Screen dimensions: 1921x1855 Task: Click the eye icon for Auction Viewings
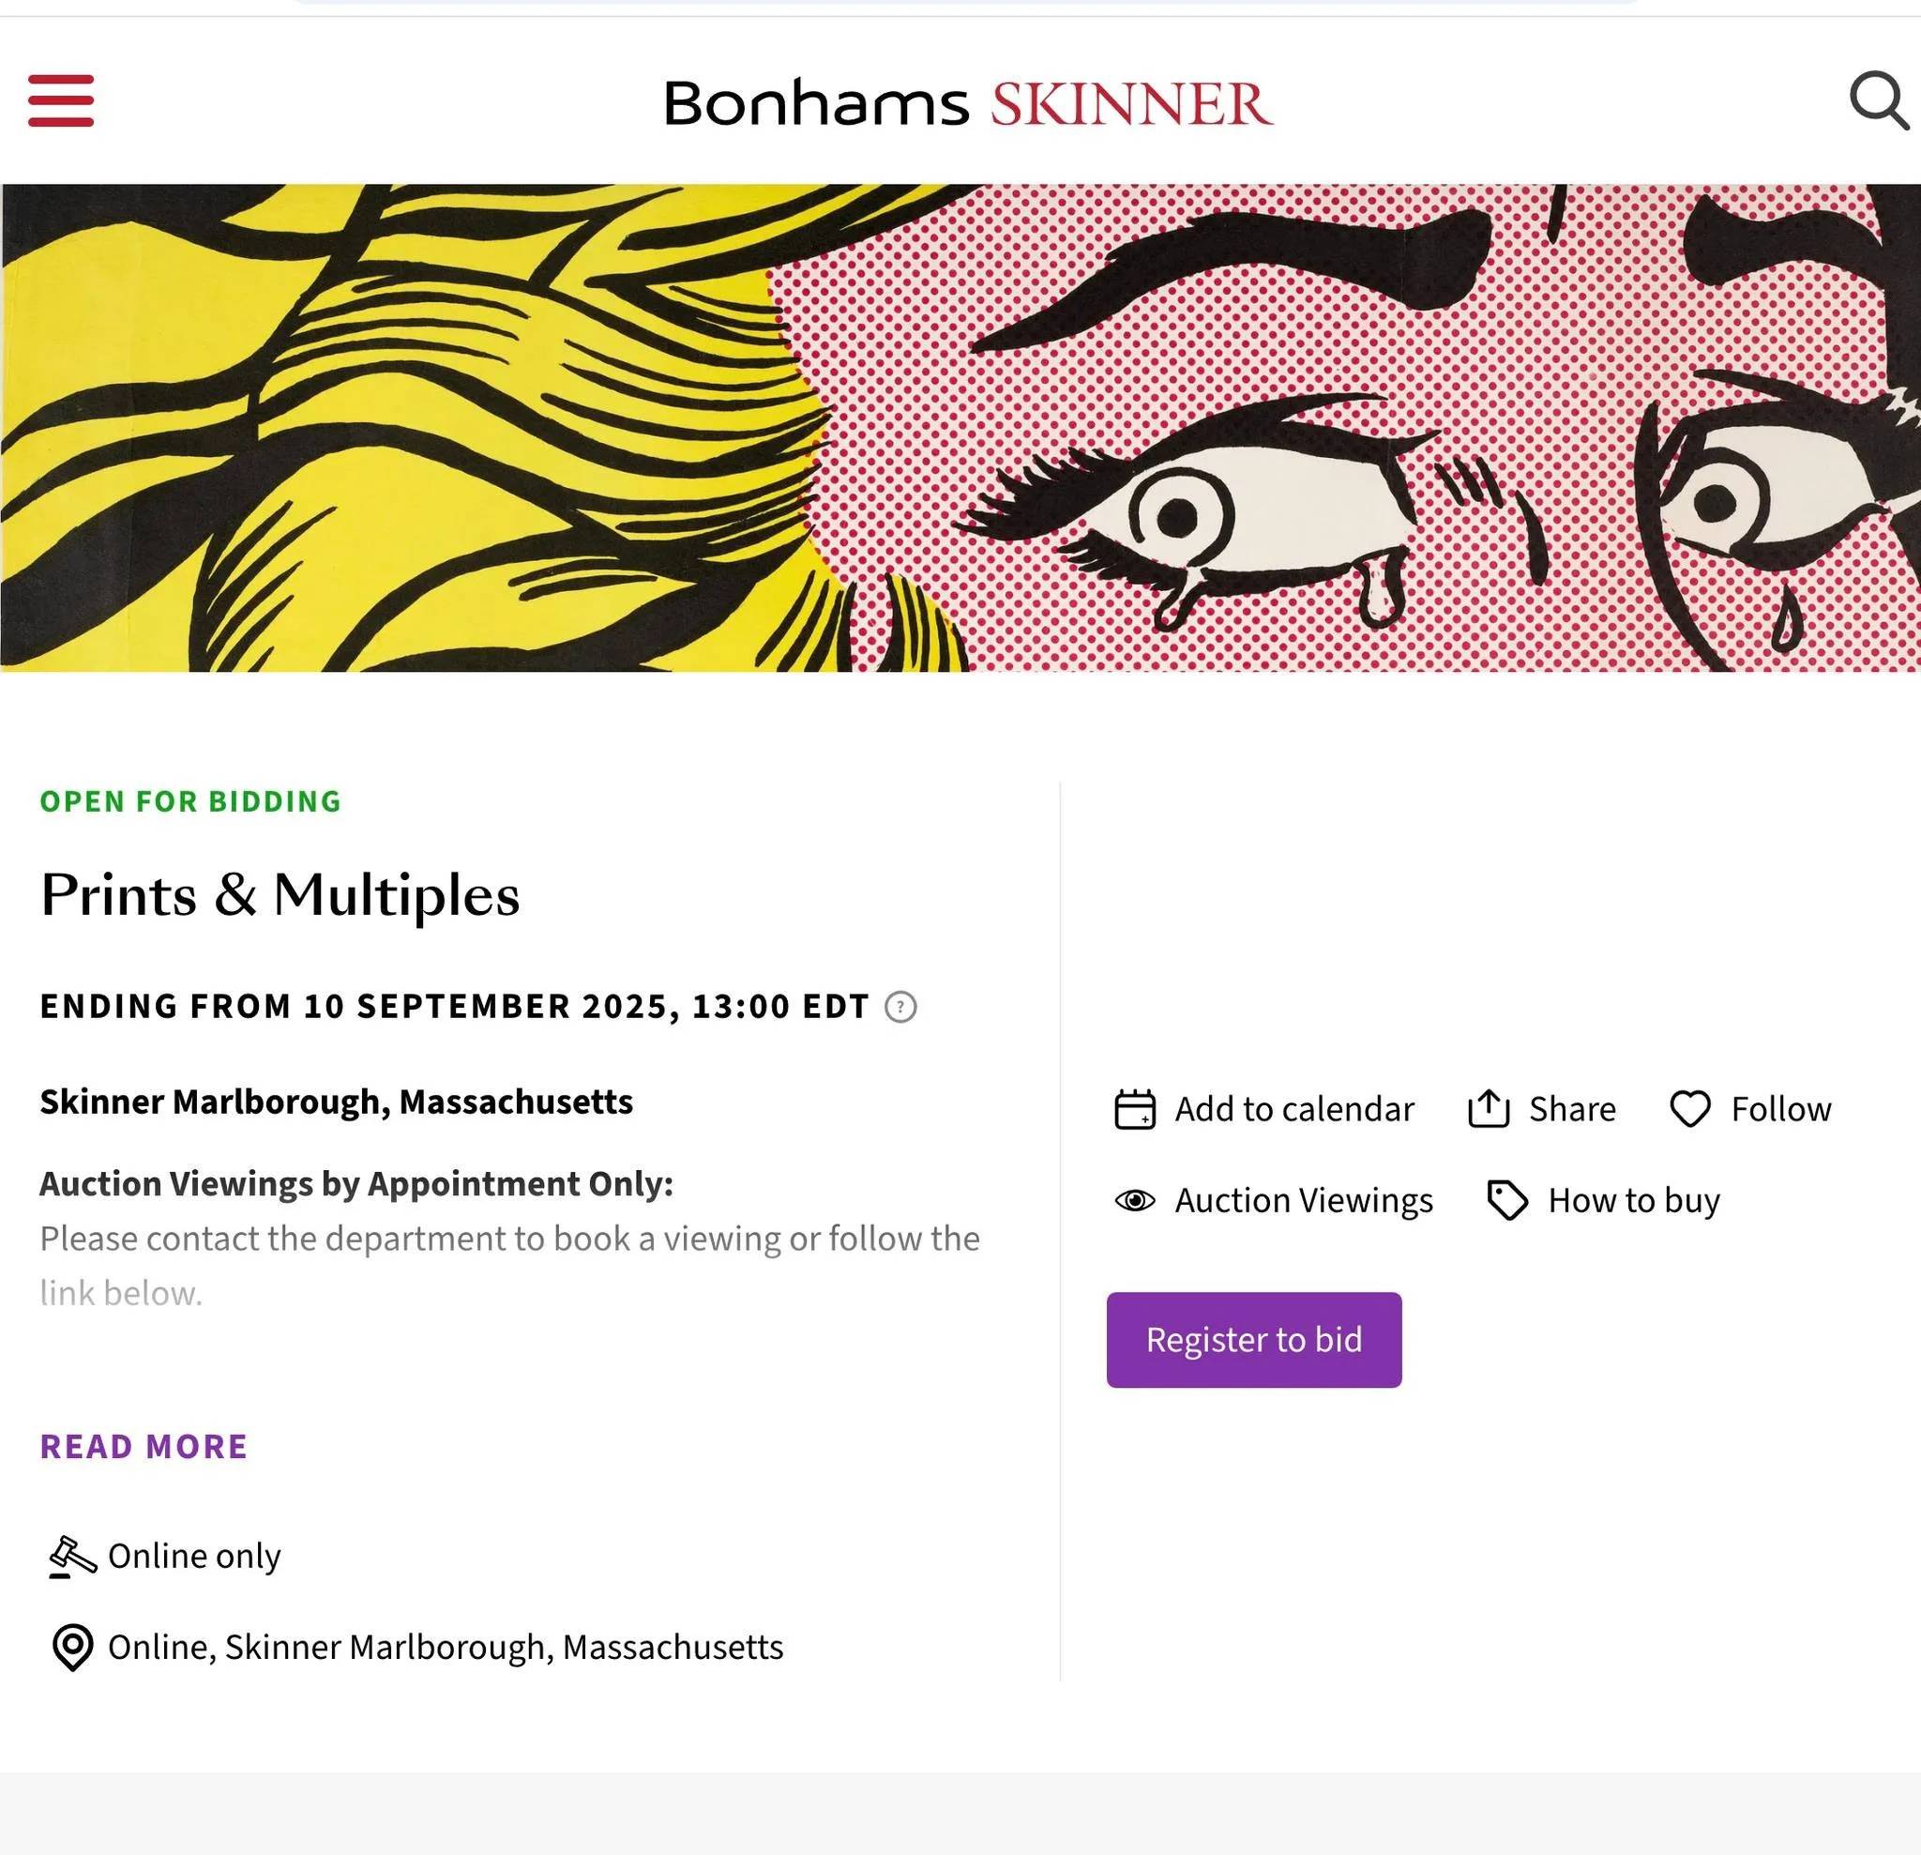[1135, 1201]
